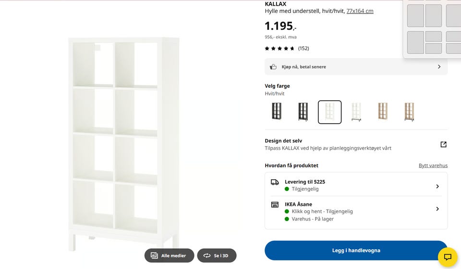Open Alle medier gallery
Screen dimensions: 461x269
pyautogui.click(x=170, y=256)
